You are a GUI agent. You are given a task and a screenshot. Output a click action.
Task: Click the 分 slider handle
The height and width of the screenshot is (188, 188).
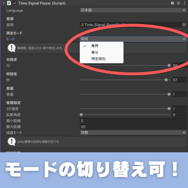[169, 65]
